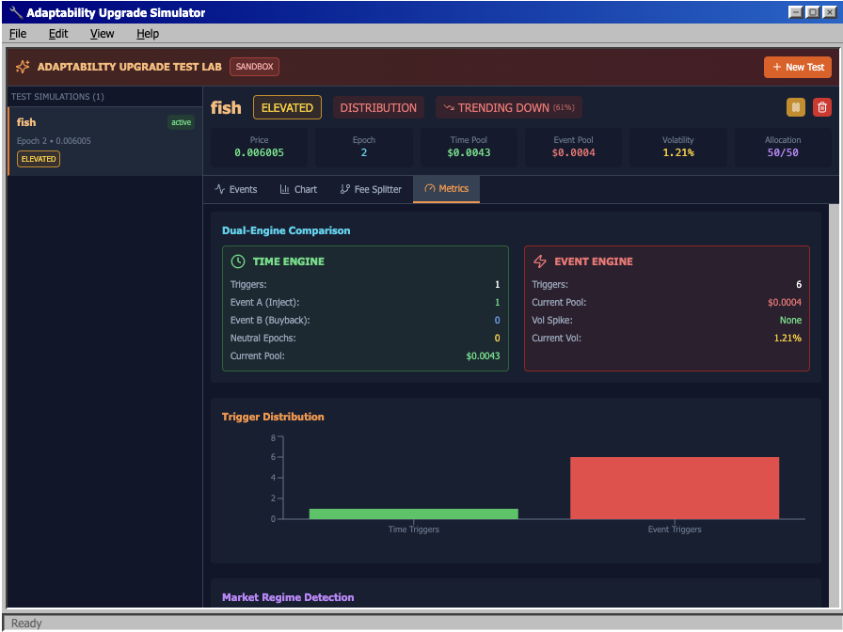Click the sparkle logo in the header
This screenshot has width=843, height=632.
(x=23, y=67)
